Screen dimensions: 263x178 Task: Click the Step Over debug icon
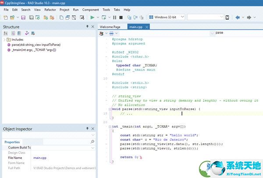[x=135, y=18]
